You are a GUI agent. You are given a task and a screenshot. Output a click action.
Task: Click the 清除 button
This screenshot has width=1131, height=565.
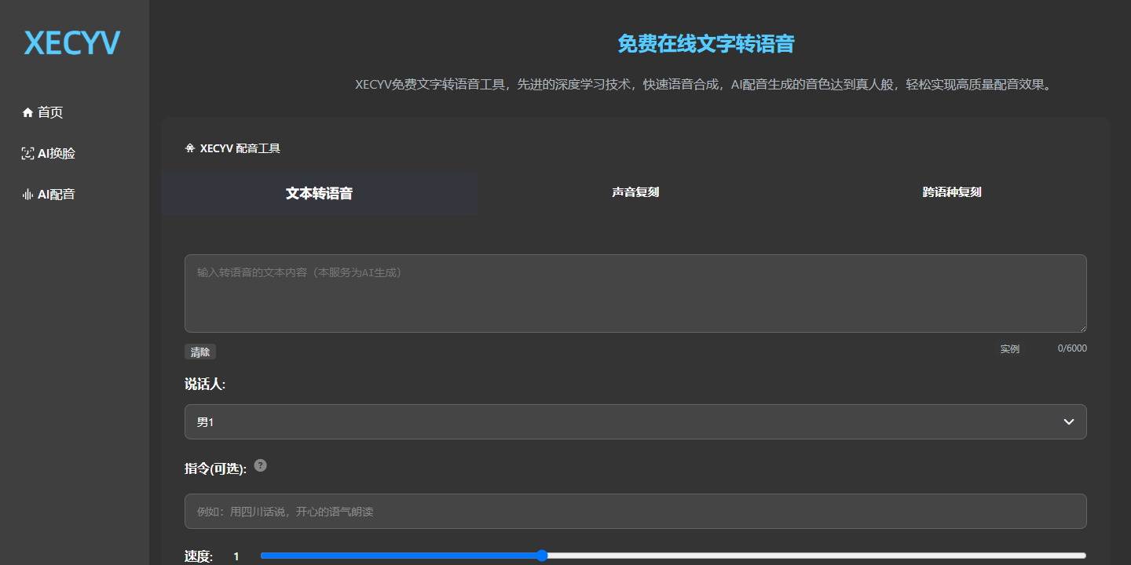point(200,352)
